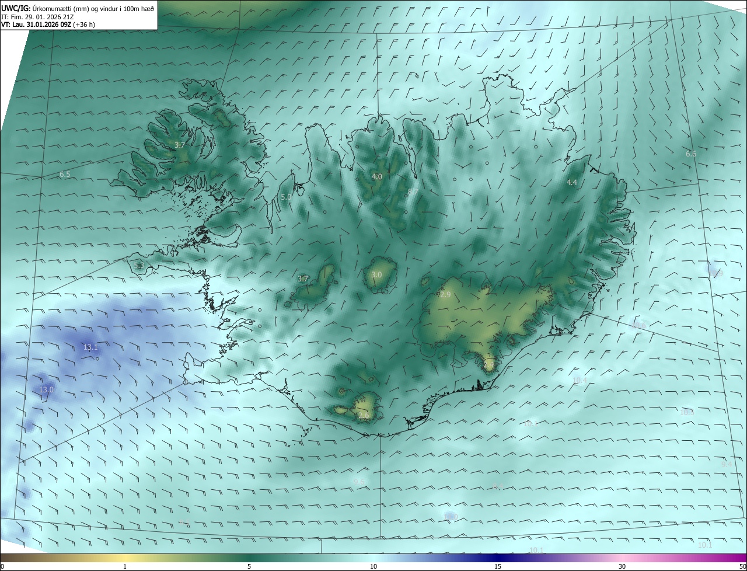Click the 10.4 value southeast of Iceland
This screenshot has height=571, width=747.
(580, 381)
